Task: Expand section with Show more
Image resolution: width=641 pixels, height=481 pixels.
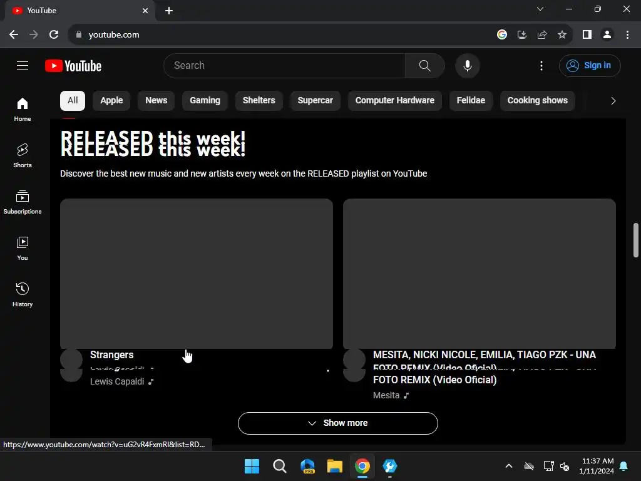Action: pos(337,423)
